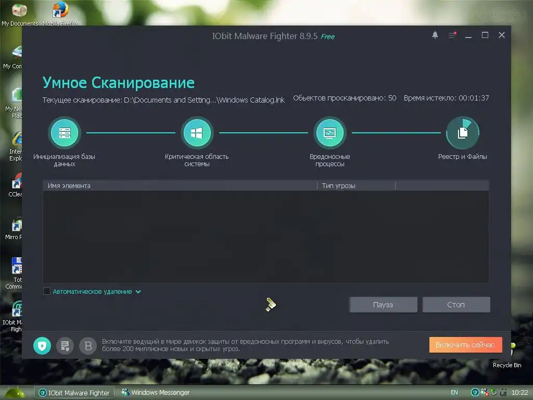Open the Total Commander desktop shortcut

pyautogui.click(x=14, y=273)
